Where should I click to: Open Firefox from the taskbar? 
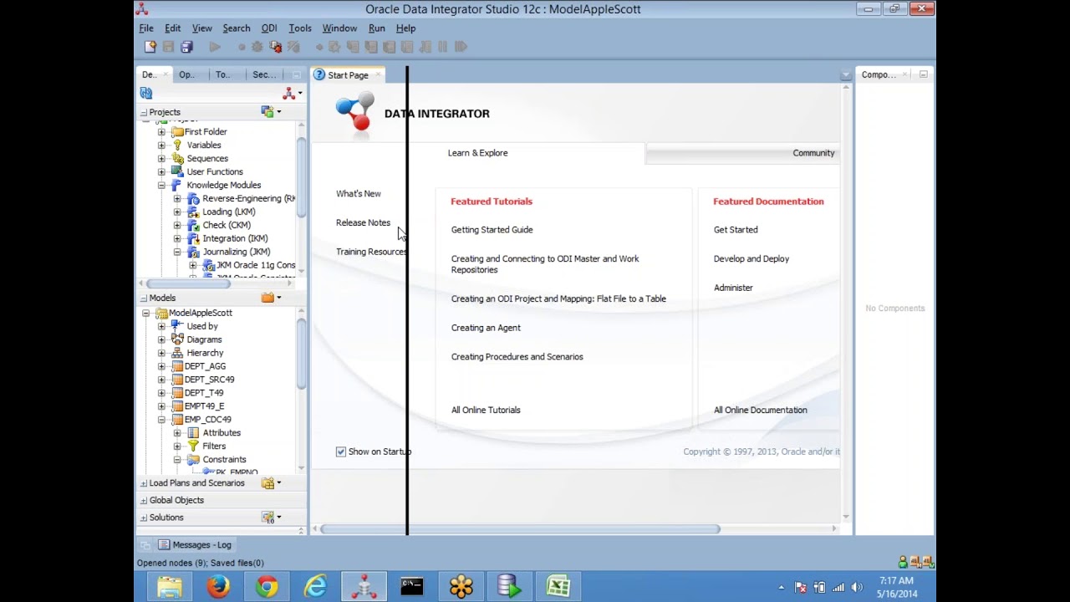point(218,587)
